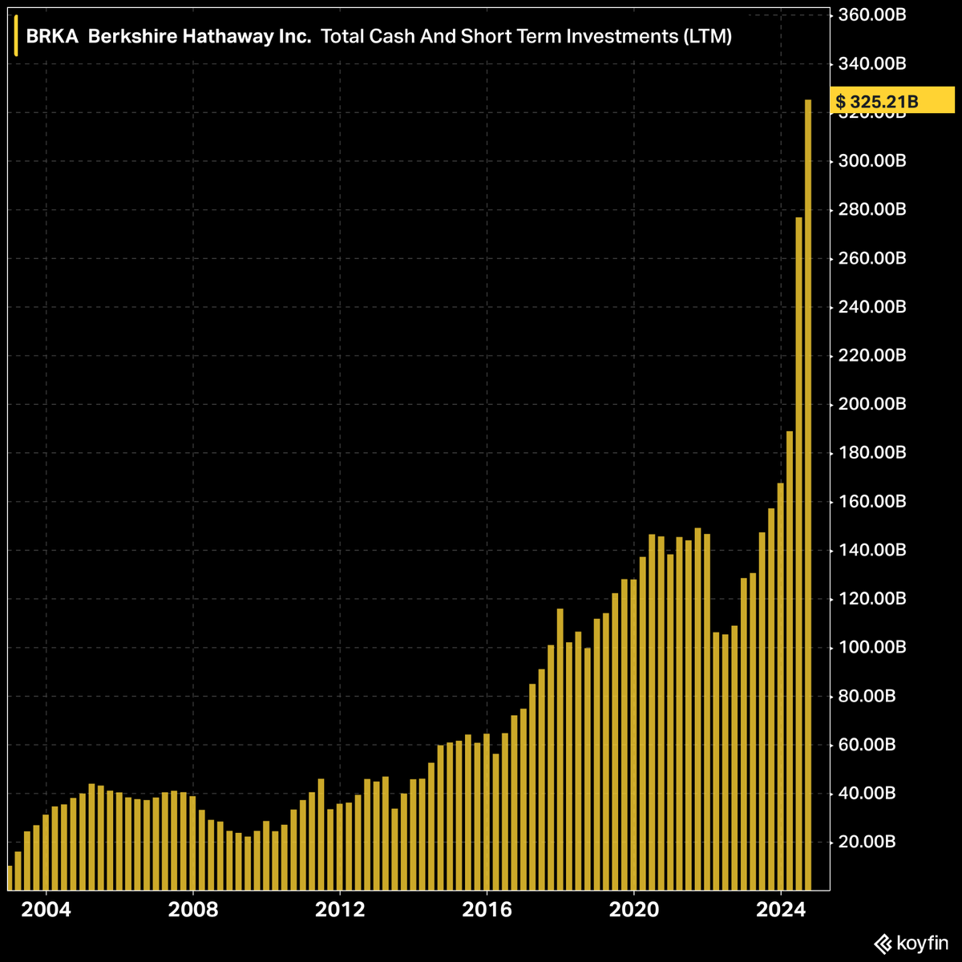Click the 2016 x-axis label
The width and height of the screenshot is (962, 962).
(x=487, y=910)
